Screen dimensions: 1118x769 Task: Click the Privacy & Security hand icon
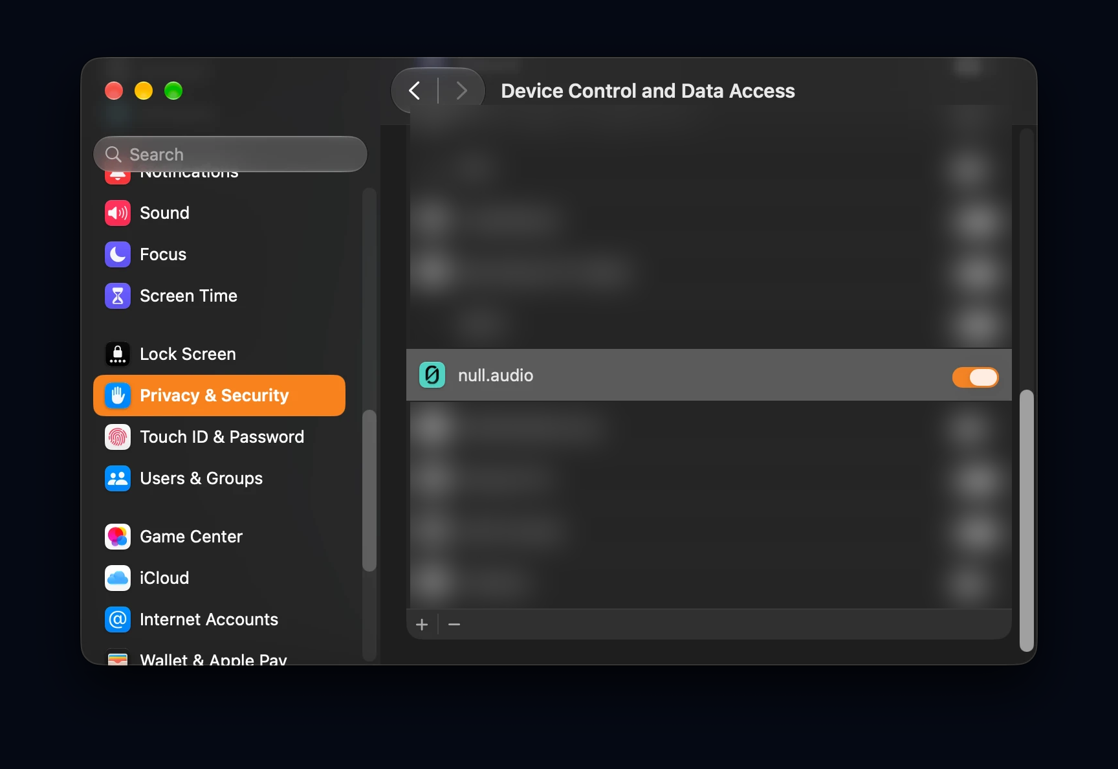tap(118, 396)
